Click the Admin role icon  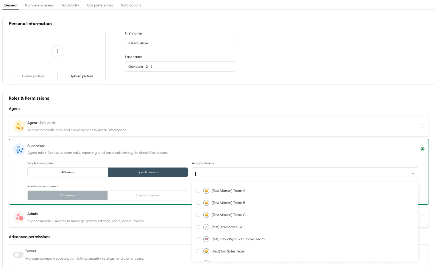tap(19, 218)
